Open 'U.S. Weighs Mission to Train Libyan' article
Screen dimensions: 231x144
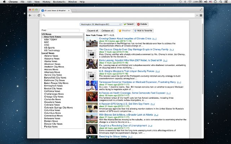(127, 71)
